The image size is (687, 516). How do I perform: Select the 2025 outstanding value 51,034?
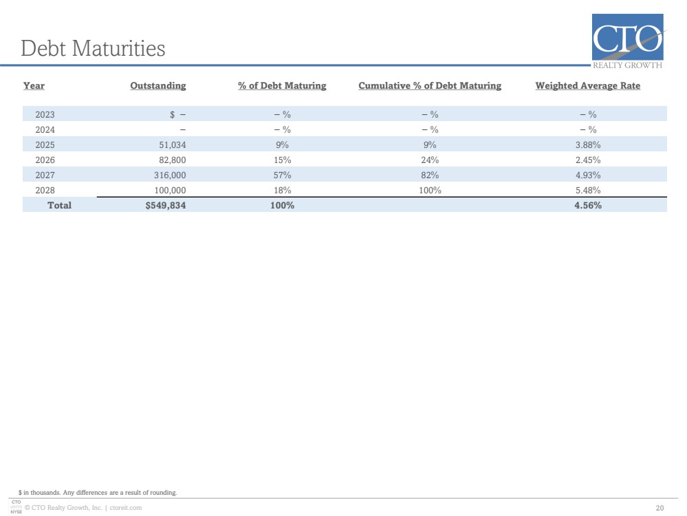coord(172,144)
